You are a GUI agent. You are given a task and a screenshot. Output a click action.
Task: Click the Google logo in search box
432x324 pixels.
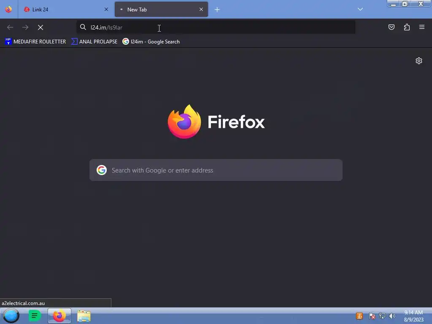point(102,170)
